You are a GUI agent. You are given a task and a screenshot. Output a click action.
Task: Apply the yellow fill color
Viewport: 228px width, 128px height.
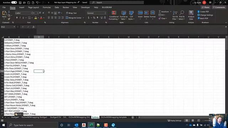36,18
